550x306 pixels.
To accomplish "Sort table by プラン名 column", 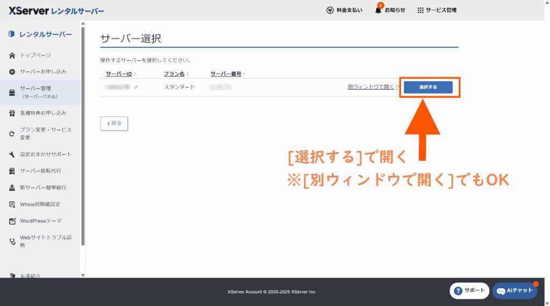I will tap(177, 74).
